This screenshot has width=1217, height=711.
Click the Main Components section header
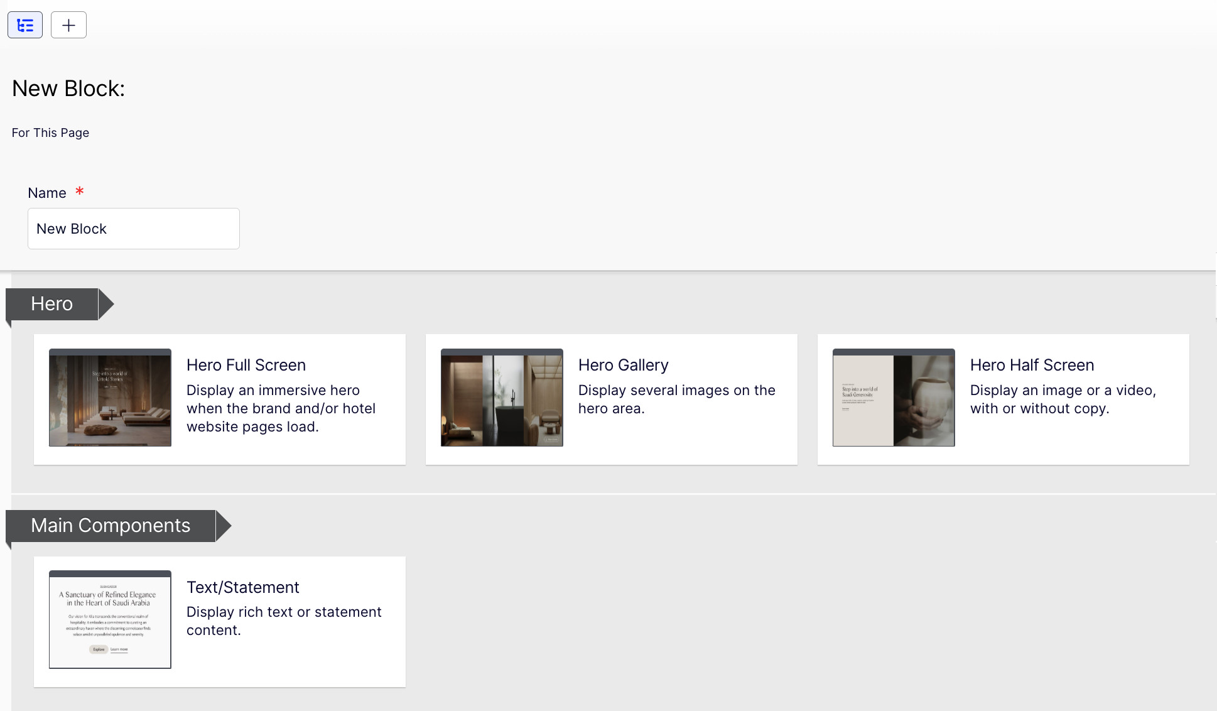tap(111, 526)
